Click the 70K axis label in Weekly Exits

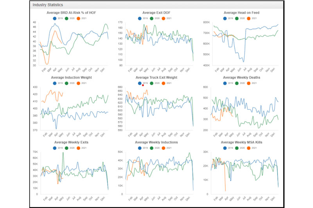point(35,152)
